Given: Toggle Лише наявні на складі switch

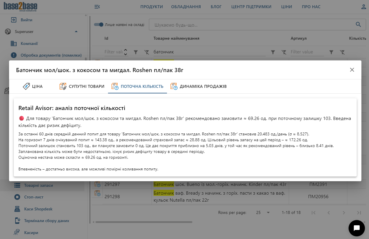Looking at the screenshot, I should click(99, 25).
